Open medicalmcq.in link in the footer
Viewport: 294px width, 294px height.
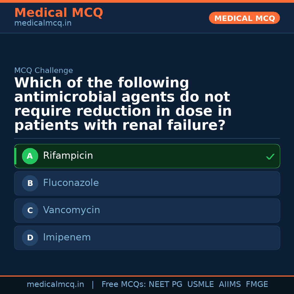click(x=55, y=284)
